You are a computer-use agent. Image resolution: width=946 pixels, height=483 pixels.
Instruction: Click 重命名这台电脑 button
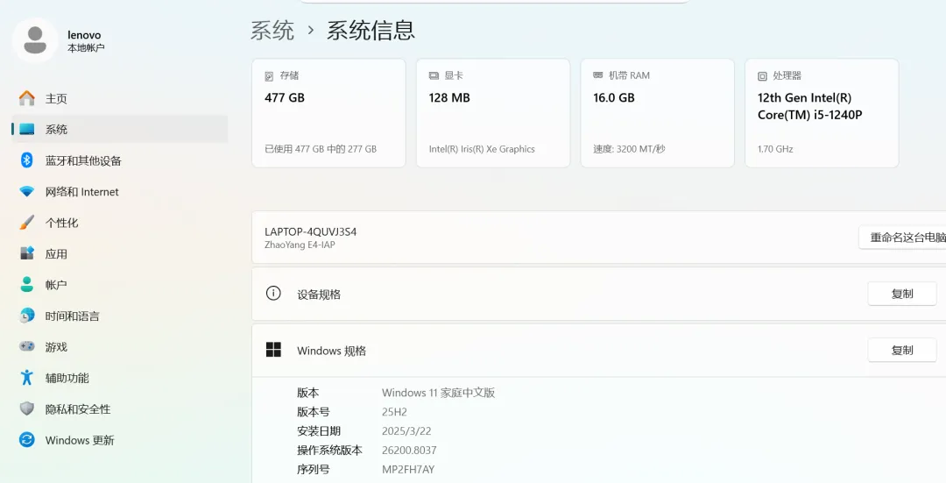[x=902, y=238]
